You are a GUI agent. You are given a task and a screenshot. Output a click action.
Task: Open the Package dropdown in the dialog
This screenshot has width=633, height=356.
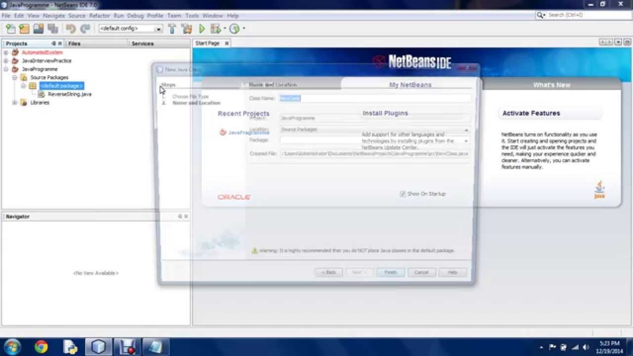[x=466, y=141]
